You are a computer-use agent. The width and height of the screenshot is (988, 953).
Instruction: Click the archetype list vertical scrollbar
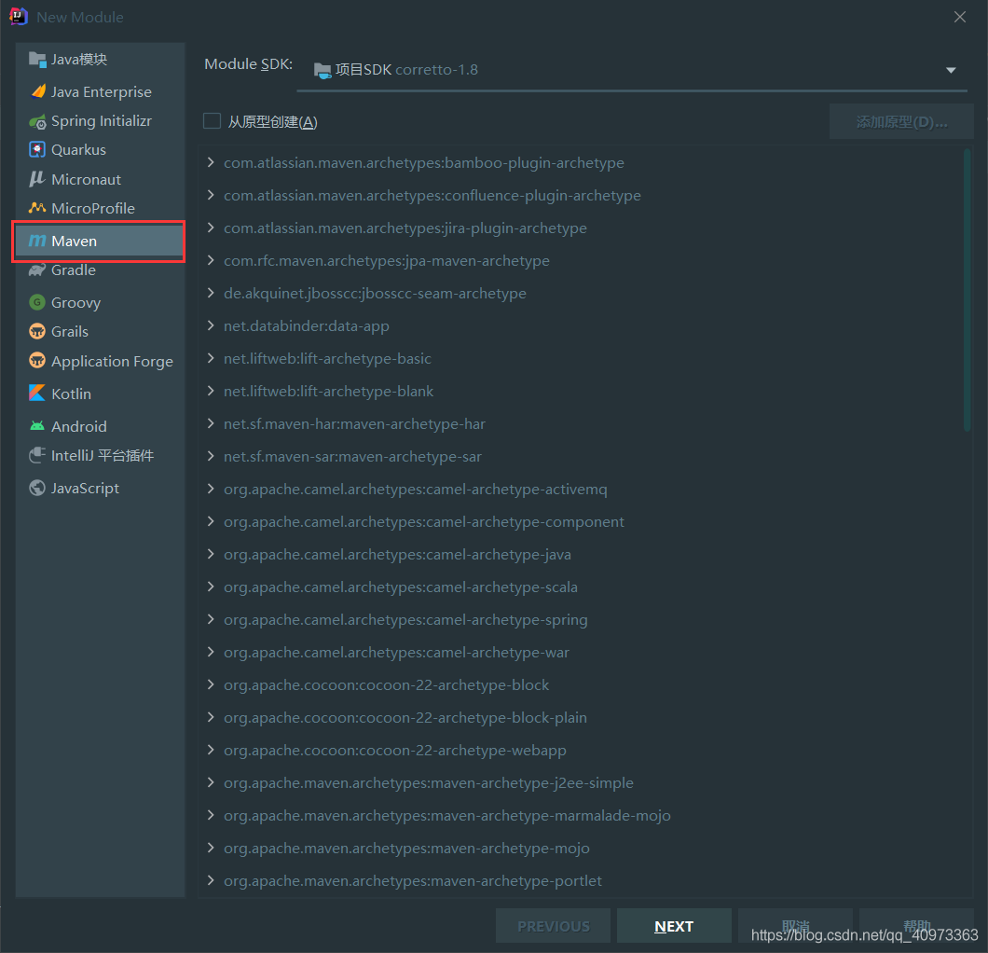tap(967, 289)
